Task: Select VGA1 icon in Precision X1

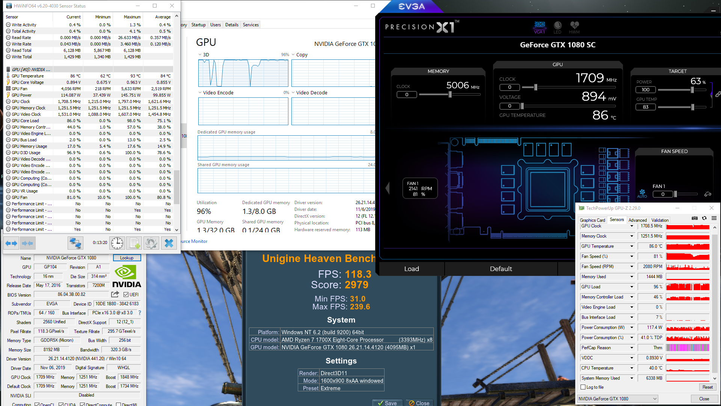Action: click(x=540, y=27)
